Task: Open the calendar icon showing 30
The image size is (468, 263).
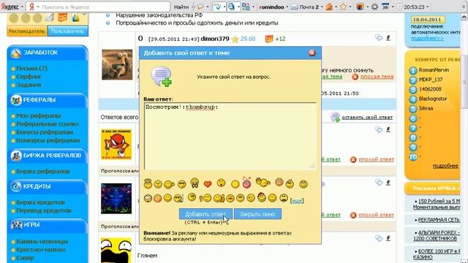Action: [385, 7]
